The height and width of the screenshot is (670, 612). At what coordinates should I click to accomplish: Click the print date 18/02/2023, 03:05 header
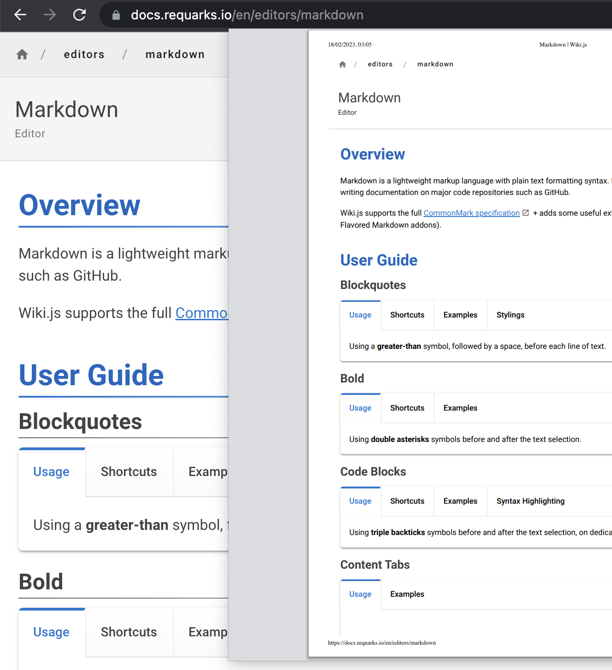coord(350,45)
